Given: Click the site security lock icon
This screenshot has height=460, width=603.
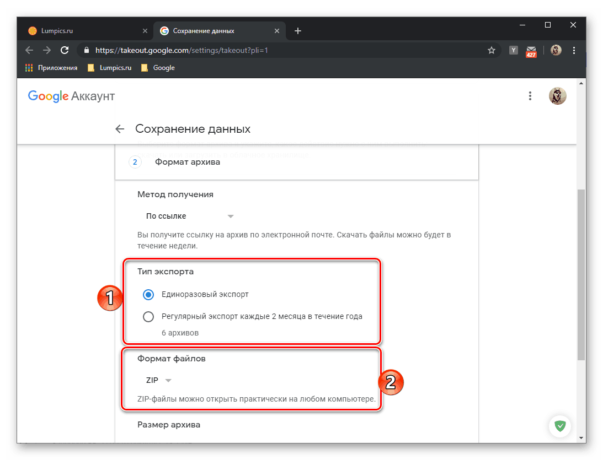Looking at the screenshot, I should (86, 50).
